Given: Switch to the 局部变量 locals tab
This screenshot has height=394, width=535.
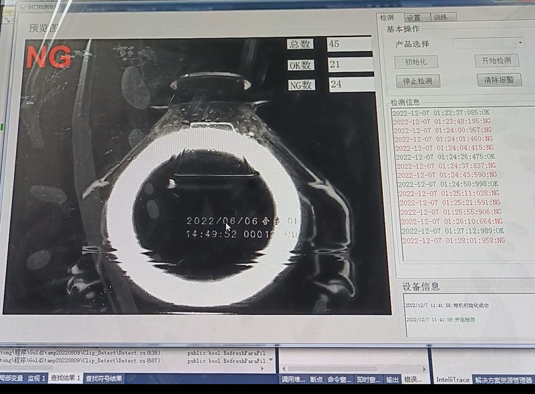Looking at the screenshot, I should (x=11, y=380).
